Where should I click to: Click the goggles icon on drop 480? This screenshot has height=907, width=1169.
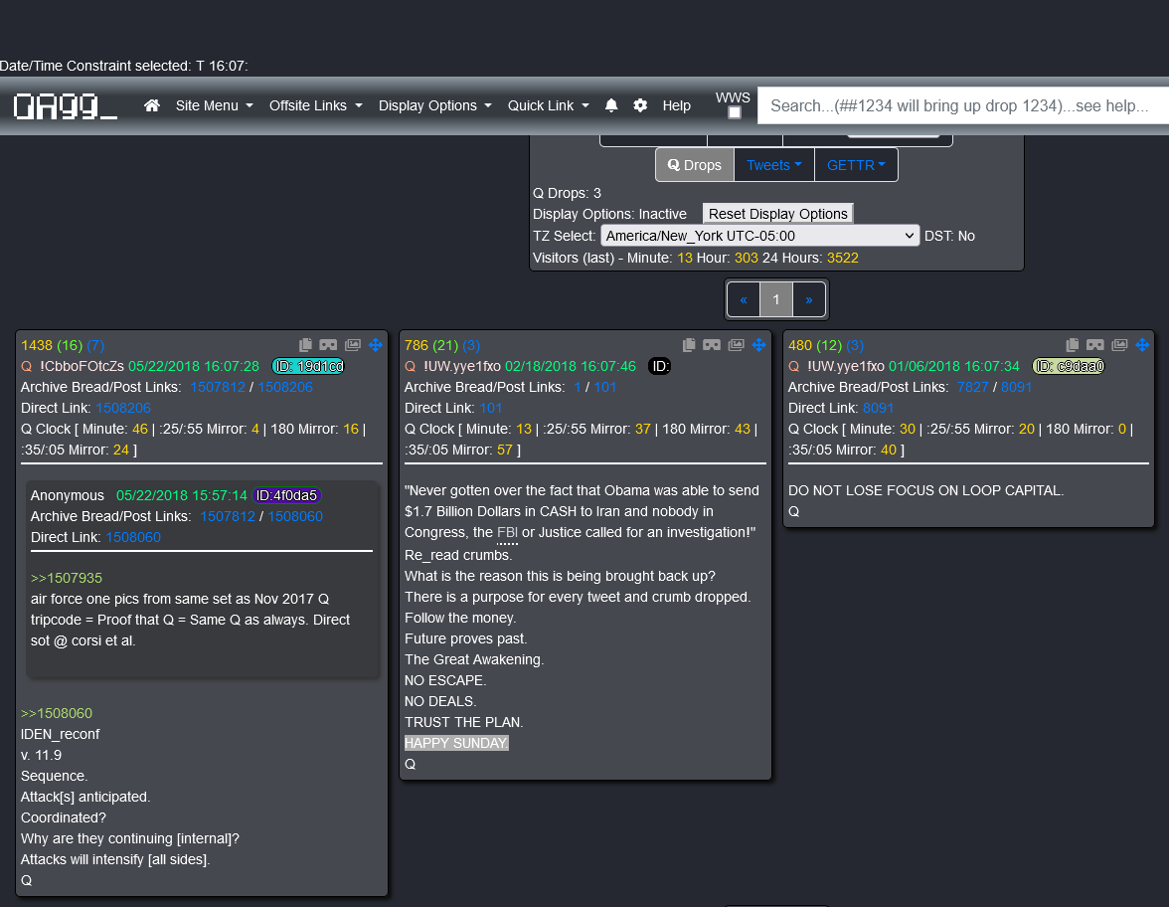pos(1095,344)
